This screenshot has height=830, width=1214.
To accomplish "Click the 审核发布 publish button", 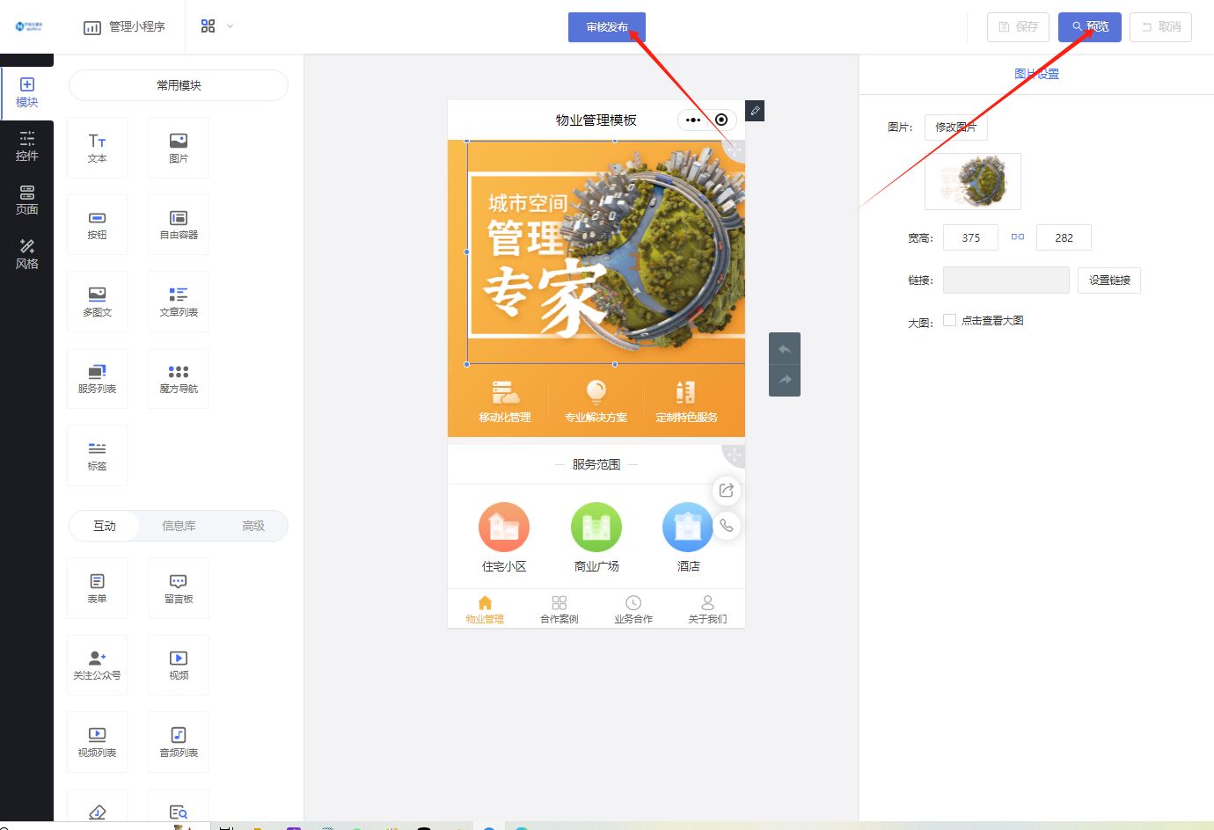I will 607,27.
